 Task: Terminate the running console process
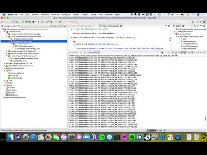[x=162, y=53]
